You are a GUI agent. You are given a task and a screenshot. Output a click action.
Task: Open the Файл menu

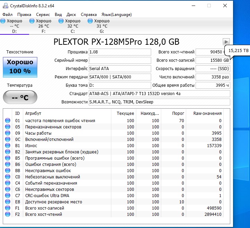tap(7, 15)
